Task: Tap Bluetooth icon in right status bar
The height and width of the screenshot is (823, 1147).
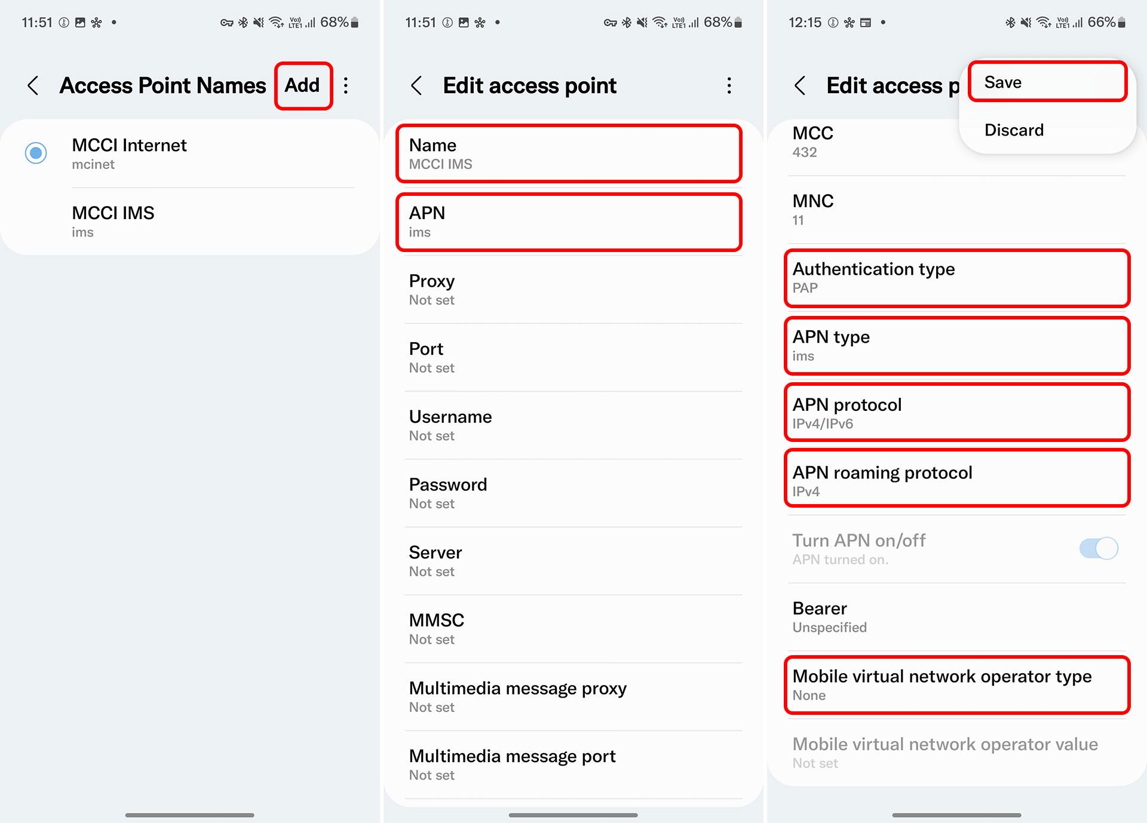Action: coord(1010,23)
